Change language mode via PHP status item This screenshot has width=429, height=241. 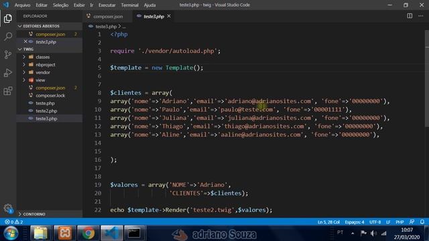[x=400, y=222]
